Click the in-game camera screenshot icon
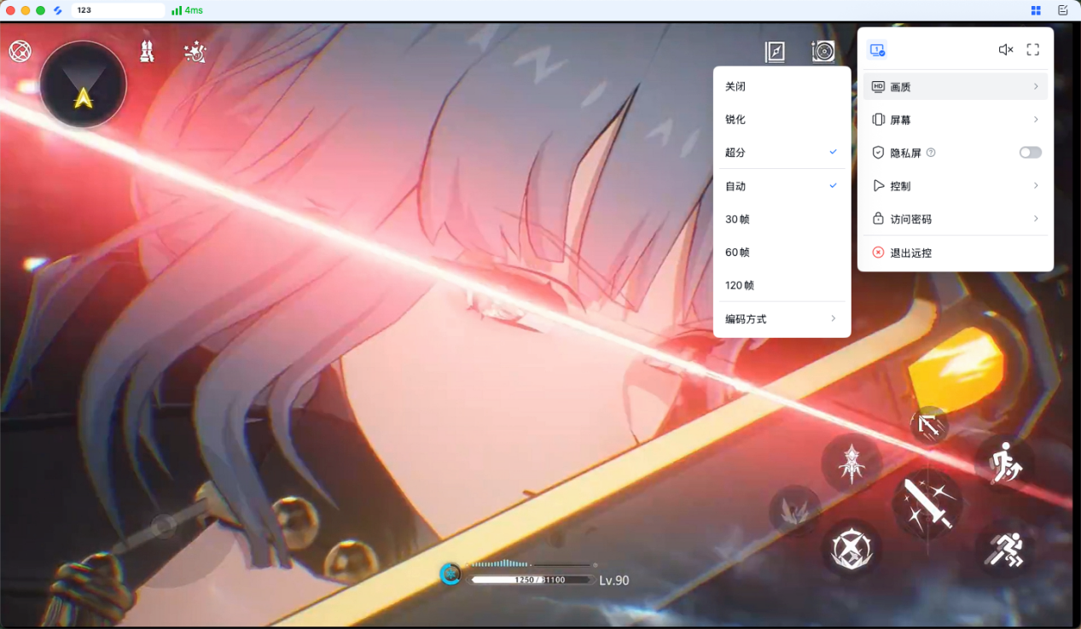 (x=823, y=52)
